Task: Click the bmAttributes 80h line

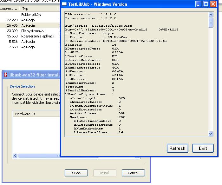Action: [x=97, y=113]
